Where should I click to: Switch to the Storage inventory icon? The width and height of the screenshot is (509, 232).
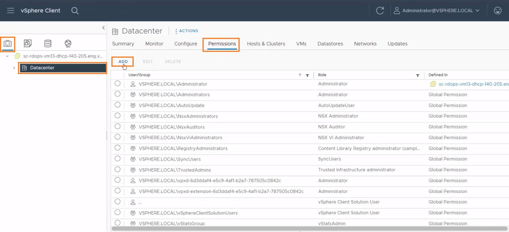point(48,43)
